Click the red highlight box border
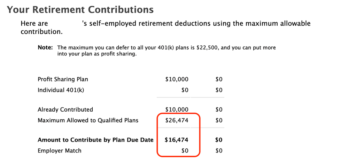Image resolution: width=348 pixels, height=165 pixels. pos(200,135)
